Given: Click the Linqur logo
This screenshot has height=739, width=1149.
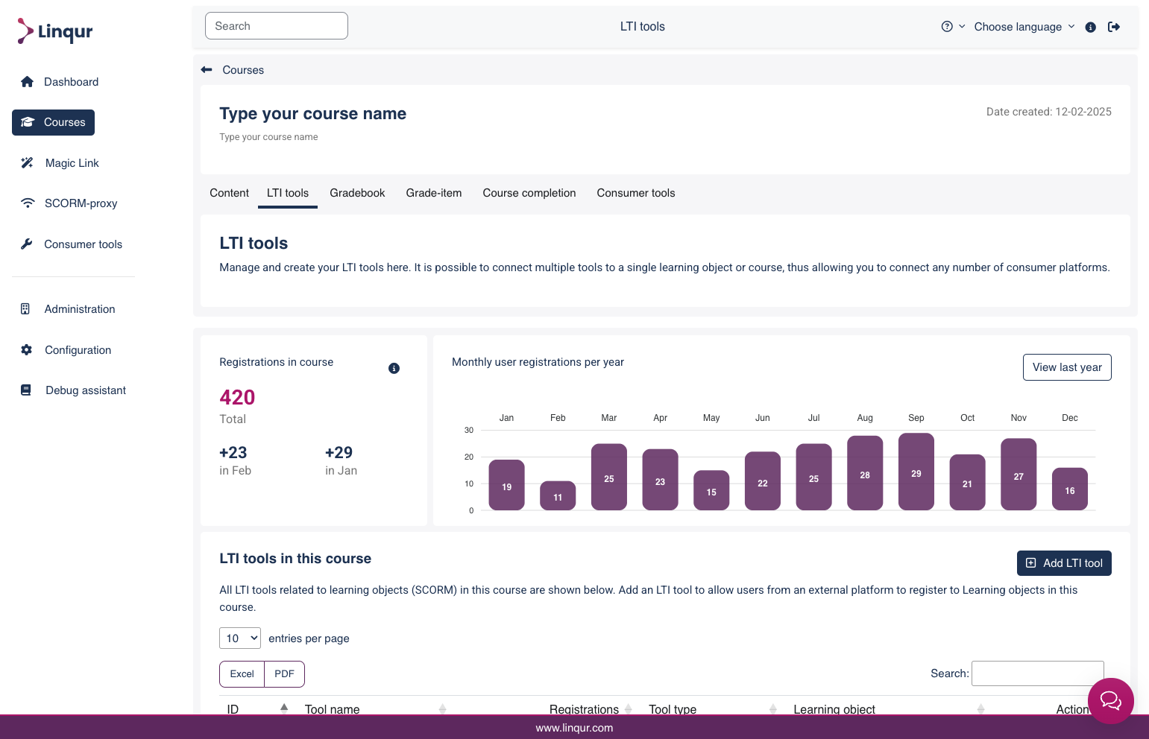Looking at the screenshot, I should coord(55,31).
